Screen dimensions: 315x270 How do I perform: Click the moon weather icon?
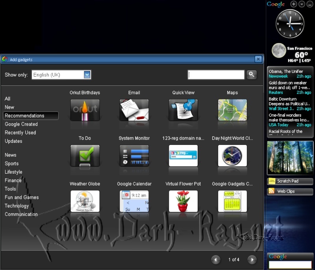(279, 51)
